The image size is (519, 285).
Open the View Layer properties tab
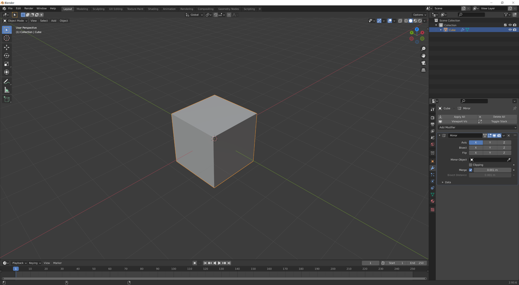(x=432, y=131)
